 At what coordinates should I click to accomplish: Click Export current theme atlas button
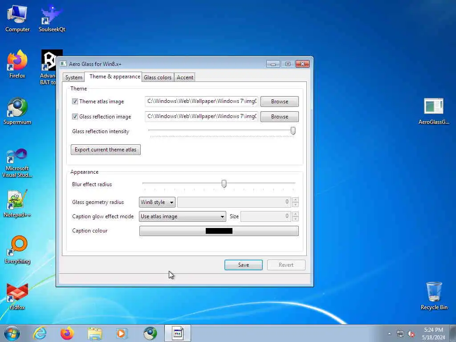106,150
